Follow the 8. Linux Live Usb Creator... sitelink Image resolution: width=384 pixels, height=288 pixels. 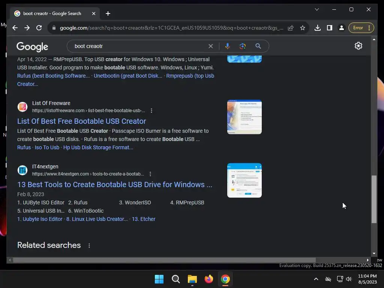click(x=97, y=219)
